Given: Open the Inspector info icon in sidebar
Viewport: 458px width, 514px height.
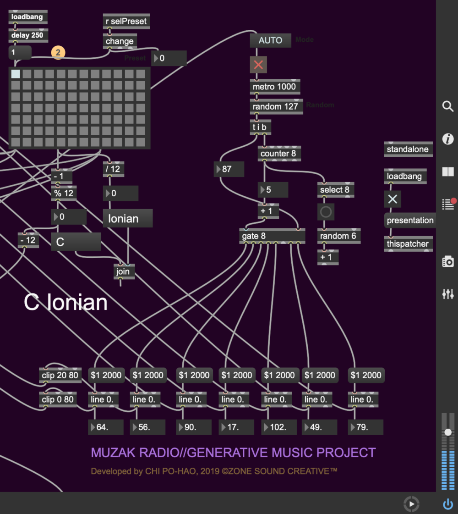Looking at the screenshot, I should (448, 138).
